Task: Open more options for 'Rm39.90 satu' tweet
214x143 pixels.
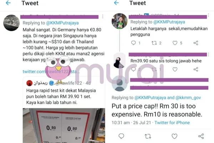Action: (x=208, y=54)
